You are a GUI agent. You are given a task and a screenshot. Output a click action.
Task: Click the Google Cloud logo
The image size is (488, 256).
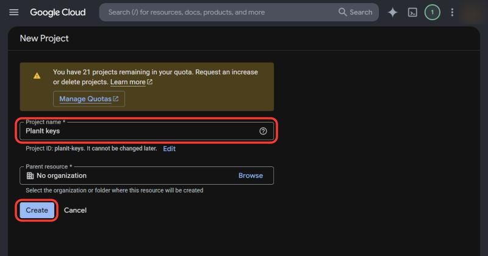[58, 12]
